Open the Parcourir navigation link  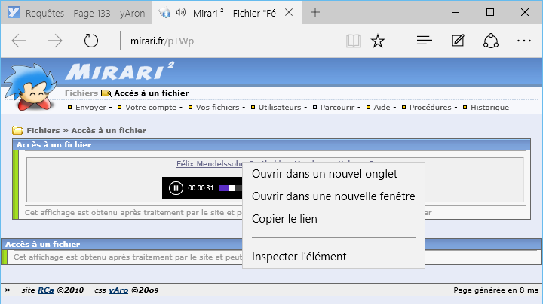coord(336,108)
